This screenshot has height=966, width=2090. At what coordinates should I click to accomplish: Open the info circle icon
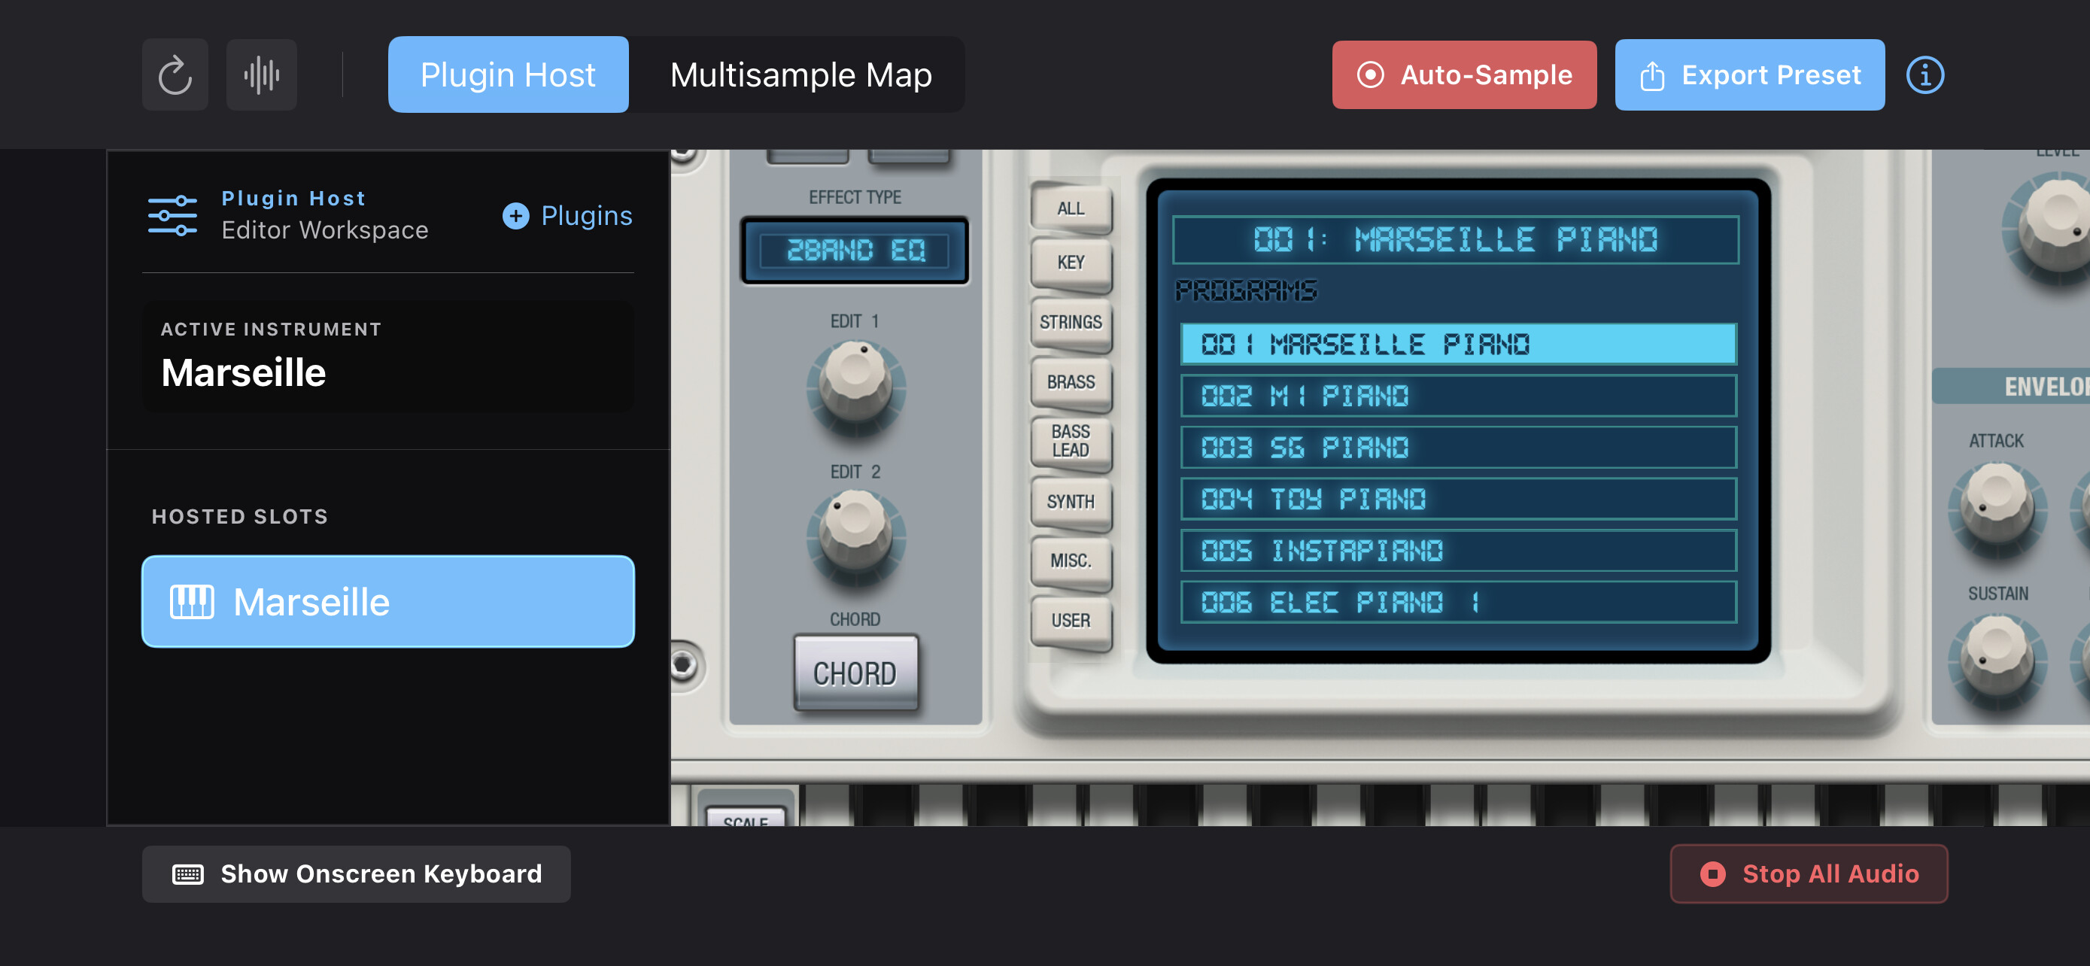click(x=1924, y=74)
